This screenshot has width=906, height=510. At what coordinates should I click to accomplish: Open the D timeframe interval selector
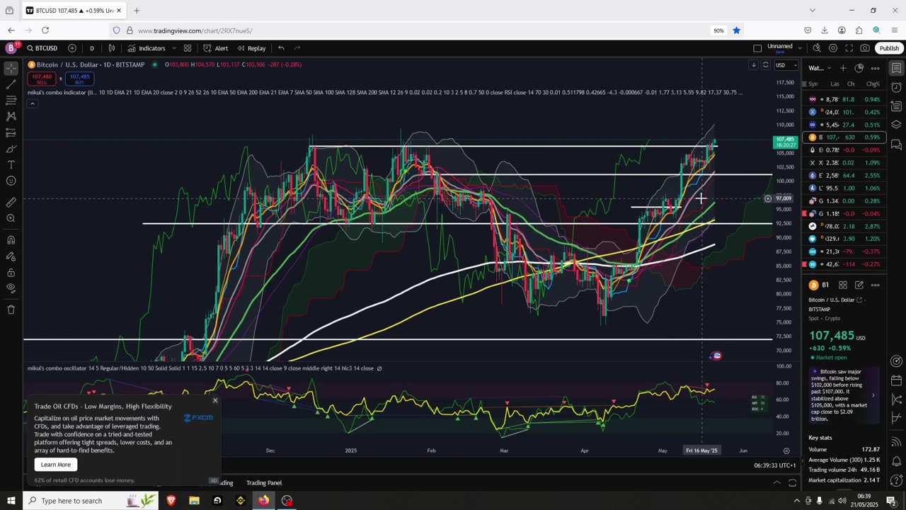[91, 48]
